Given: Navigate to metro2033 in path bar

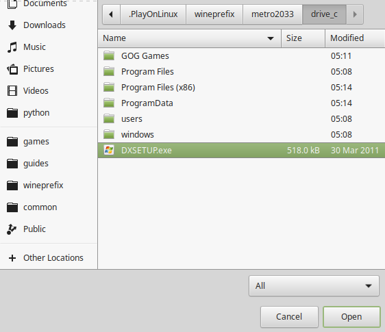Looking at the screenshot, I should [273, 14].
